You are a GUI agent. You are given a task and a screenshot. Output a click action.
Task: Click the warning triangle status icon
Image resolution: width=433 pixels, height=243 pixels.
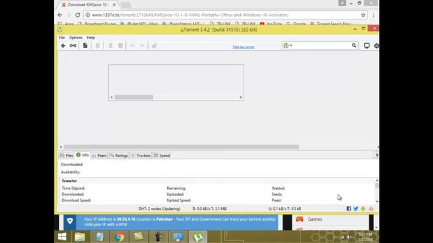[x=371, y=209]
